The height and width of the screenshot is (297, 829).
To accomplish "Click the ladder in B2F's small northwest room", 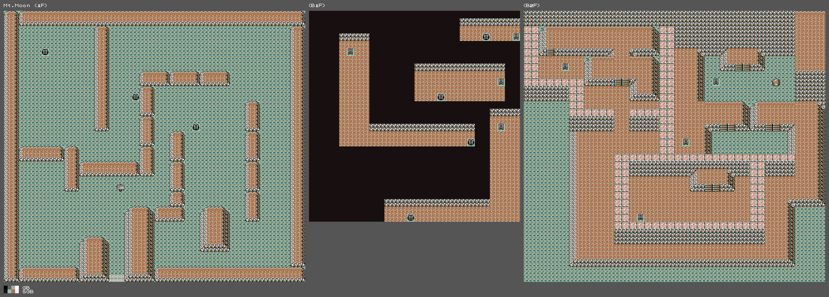I will coord(565,67).
